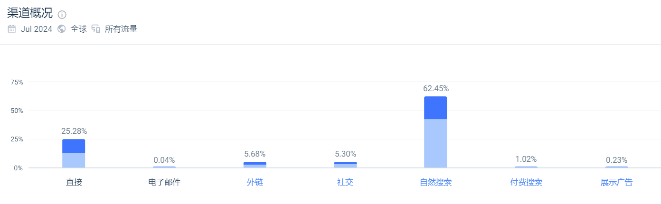Open the 外链 channel link
Viewport: 661px width, 204px height.
click(x=255, y=182)
